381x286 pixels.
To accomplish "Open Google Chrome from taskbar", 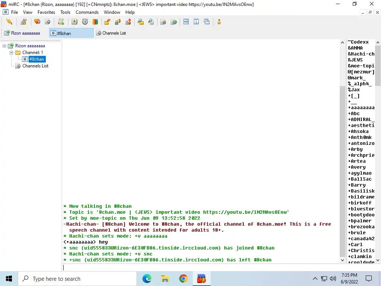I will (x=183, y=279).
